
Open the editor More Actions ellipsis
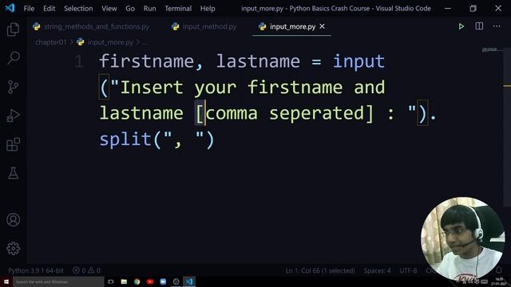pos(497,26)
